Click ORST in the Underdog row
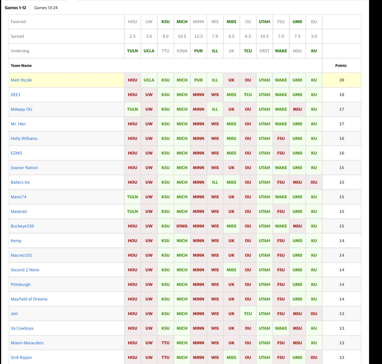This screenshot has height=364, width=382. [x=264, y=51]
